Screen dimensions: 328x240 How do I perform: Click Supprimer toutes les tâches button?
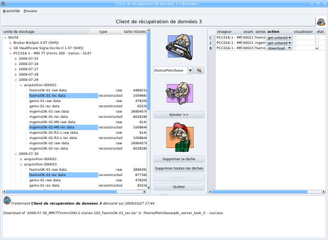tap(178, 168)
